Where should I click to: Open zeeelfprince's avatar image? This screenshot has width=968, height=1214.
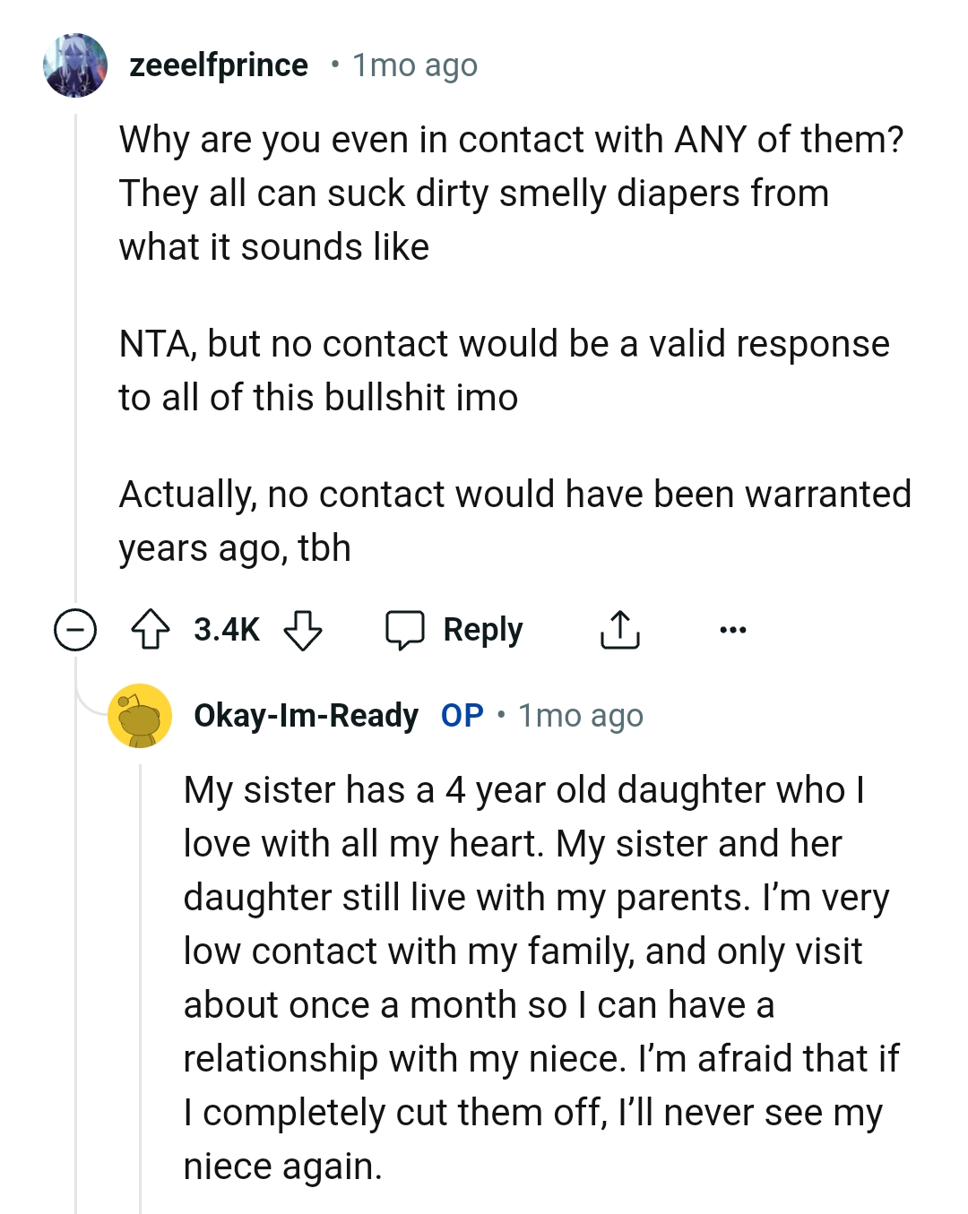click(76, 67)
